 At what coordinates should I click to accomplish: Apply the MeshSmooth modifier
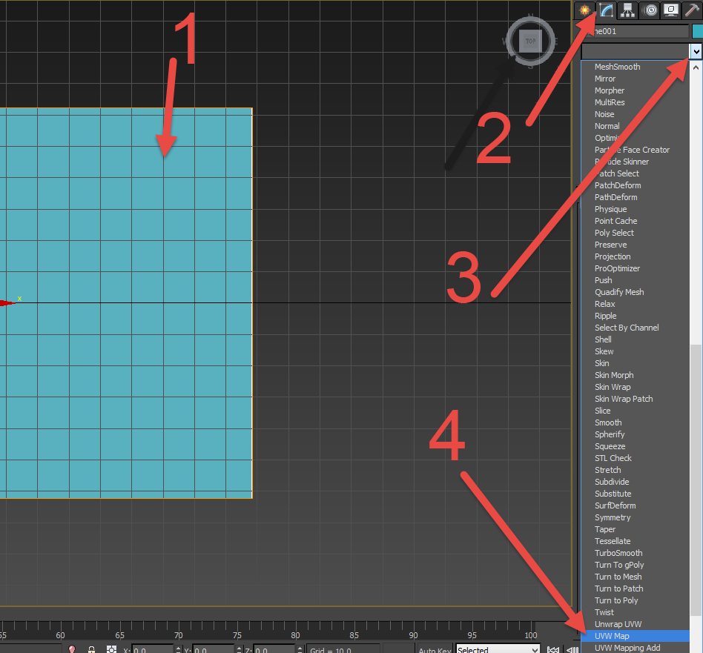point(617,67)
